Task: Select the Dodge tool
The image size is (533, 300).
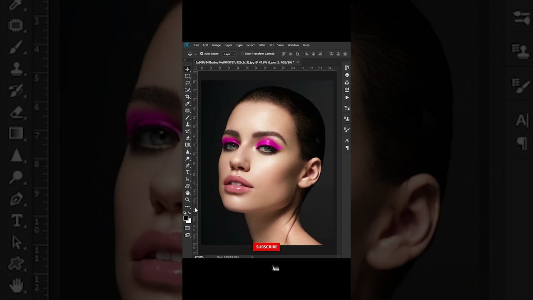Action: tap(187, 159)
